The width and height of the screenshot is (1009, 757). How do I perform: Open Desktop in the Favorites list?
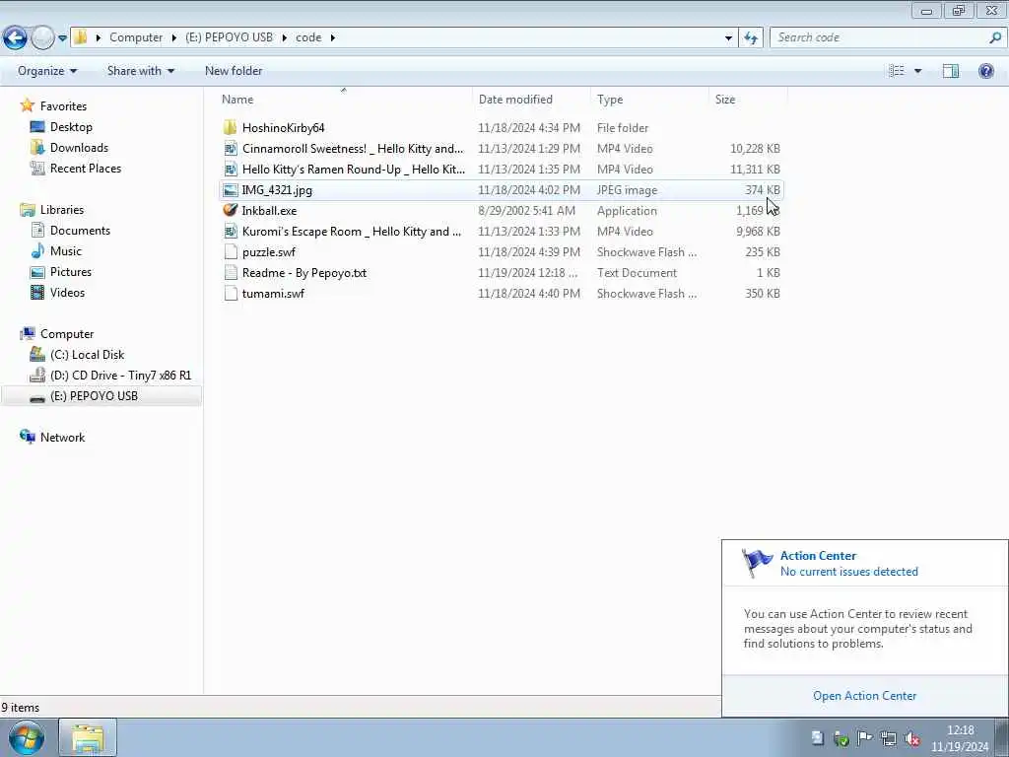point(71,127)
